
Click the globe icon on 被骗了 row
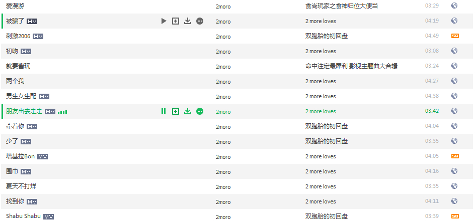coord(454,21)
